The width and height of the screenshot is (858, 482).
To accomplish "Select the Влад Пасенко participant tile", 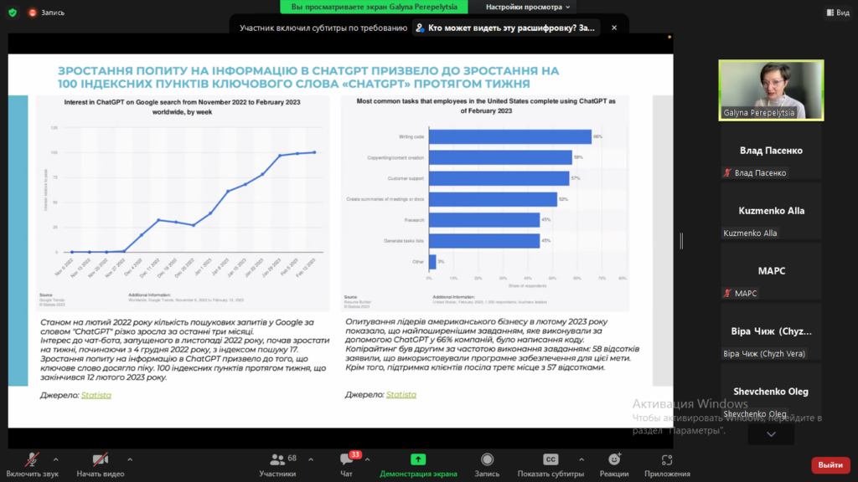I will point(771,151).
